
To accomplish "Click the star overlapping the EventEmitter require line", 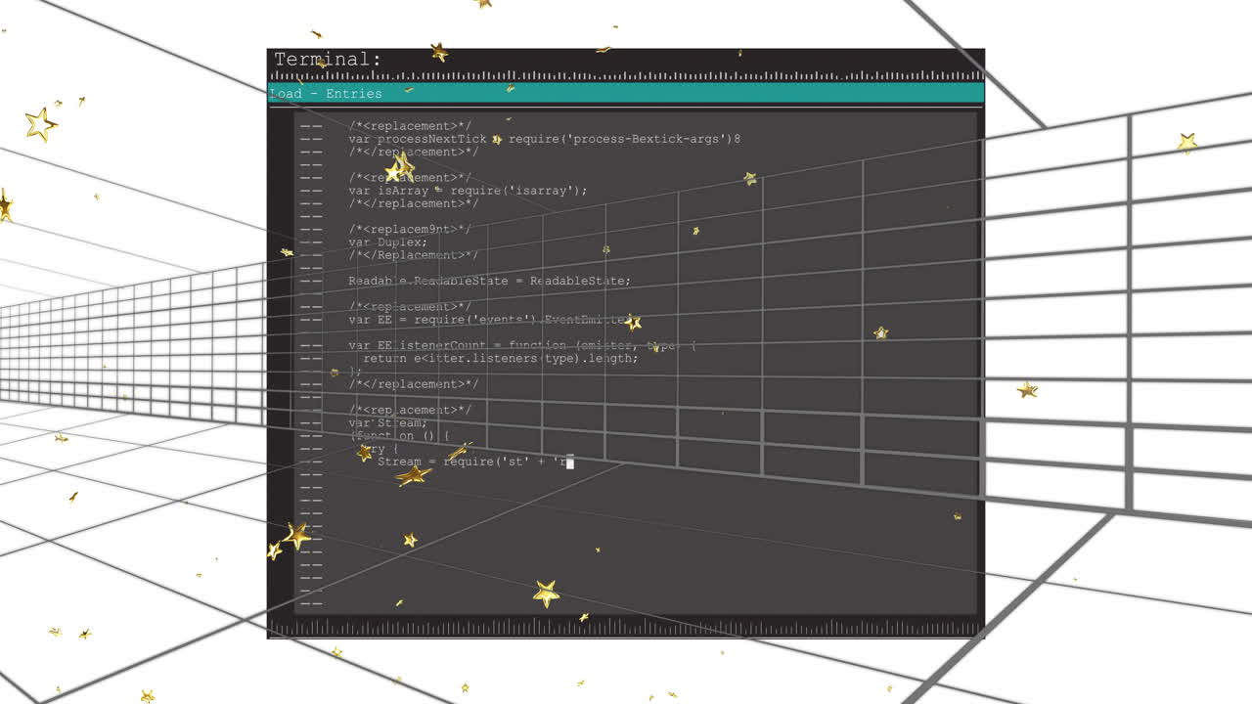I will pos(634,321).
